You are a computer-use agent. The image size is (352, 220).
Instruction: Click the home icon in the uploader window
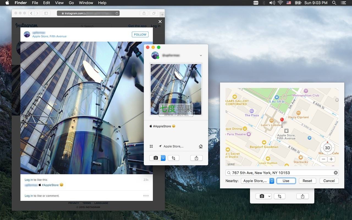click(x=201, y=146)
